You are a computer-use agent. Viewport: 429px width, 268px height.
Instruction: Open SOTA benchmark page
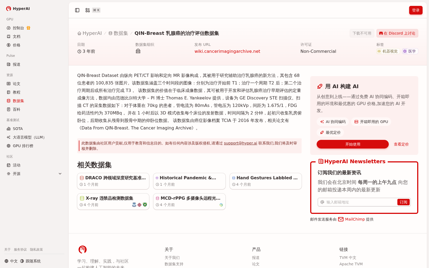click(x=34, y=129)
